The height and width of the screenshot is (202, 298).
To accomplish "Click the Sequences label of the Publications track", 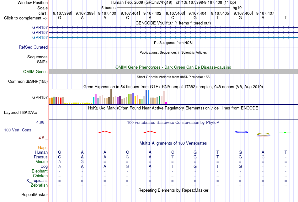I will tap(37, 57).
